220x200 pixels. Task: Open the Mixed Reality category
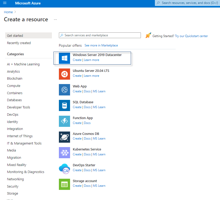[17, 165]
